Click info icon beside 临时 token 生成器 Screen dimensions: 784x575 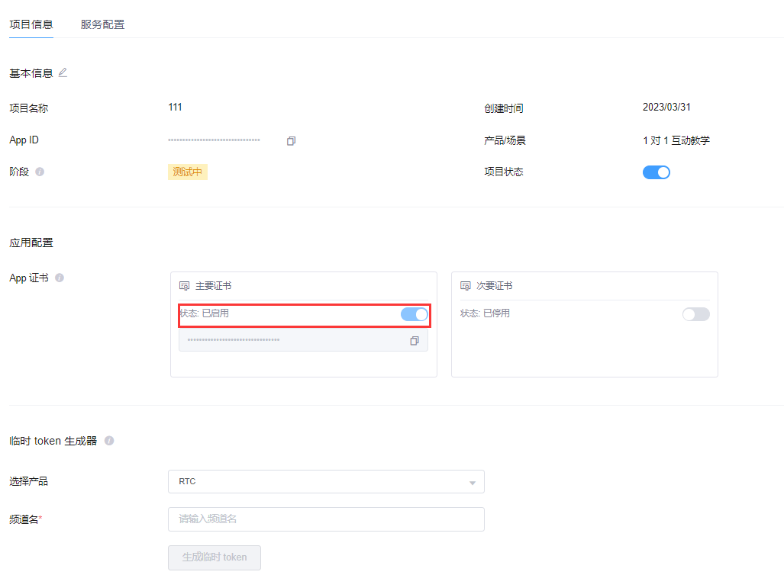click(109, 441)
